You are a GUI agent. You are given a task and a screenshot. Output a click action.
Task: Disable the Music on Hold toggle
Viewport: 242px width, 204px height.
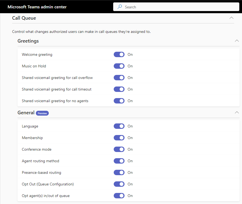tap(119, 66)
